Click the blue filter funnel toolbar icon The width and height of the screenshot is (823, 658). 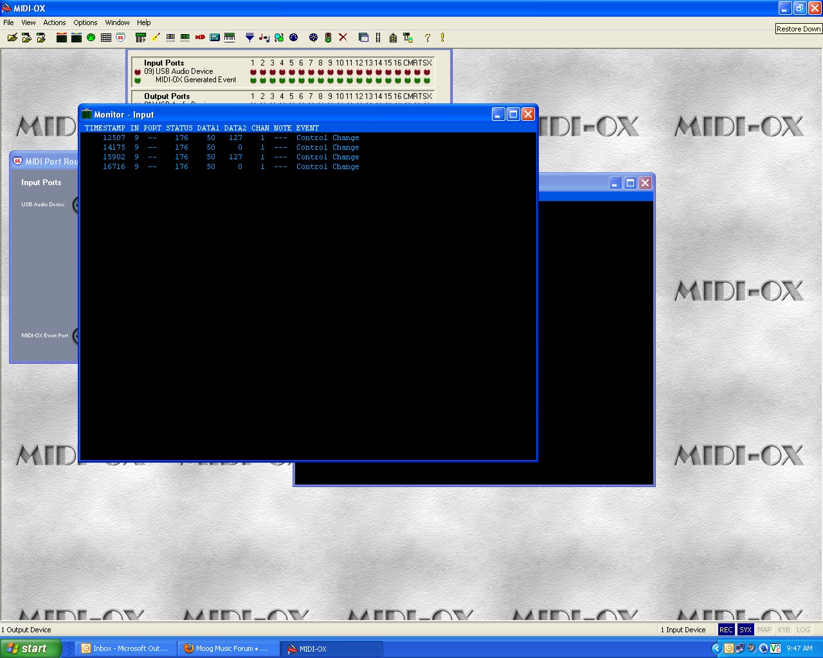(249, 38)
